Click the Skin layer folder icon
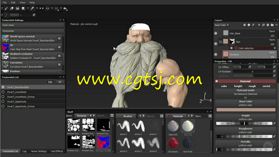Viewport: 279px width, 157px height. pos(221,42)
